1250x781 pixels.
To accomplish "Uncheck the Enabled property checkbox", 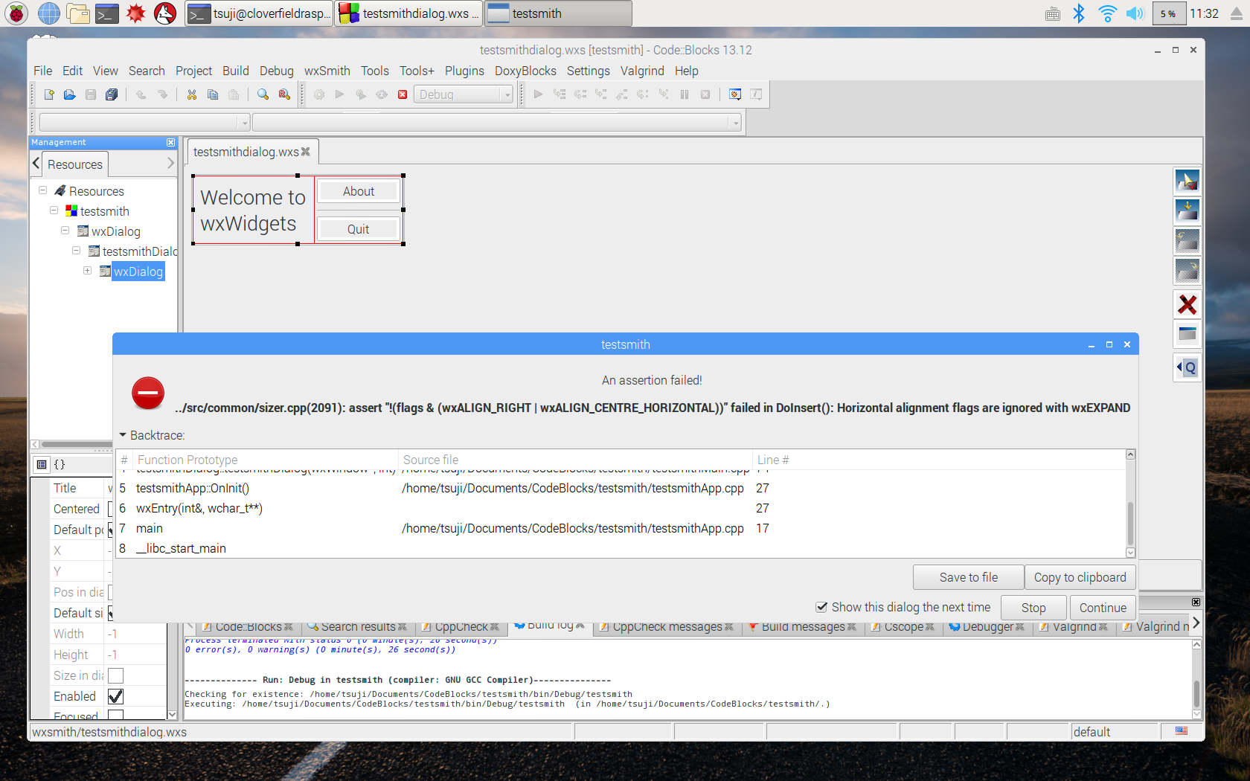I will (x=116, y=696).
